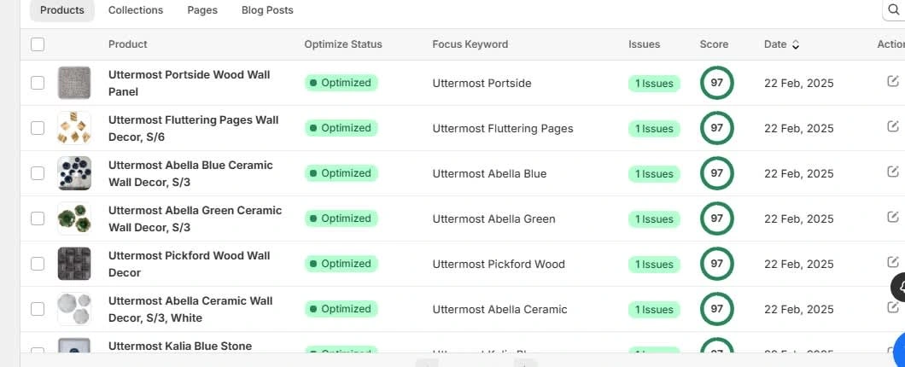Click score circle of Uttermost Portside row

click(716, 83)
